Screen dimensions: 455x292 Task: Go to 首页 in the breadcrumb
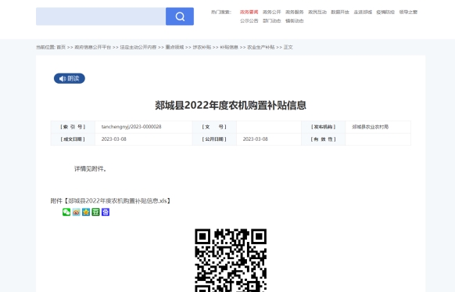(x=61, y=47)
